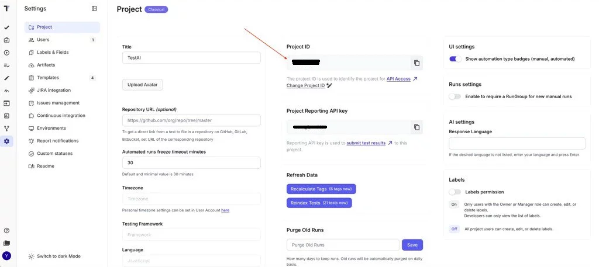Viewport: 599px width, 267px height.
Task: Click the Recalculate Tags button
Action: click(x=321, y=189)
